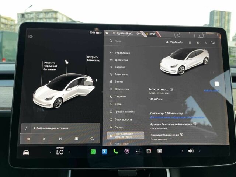Tap the music note icon

(26, 128)
